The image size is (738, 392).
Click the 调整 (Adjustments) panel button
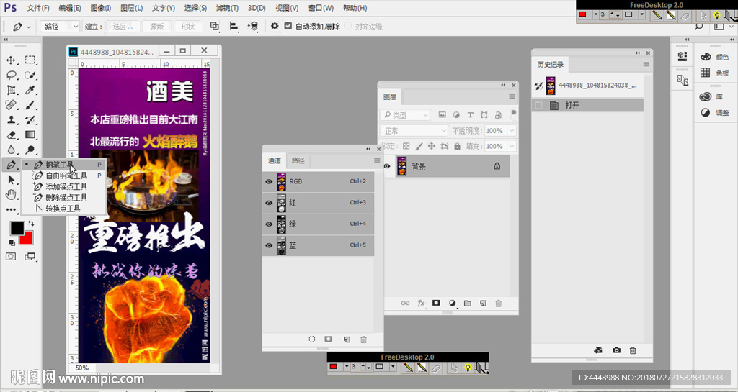714,113
